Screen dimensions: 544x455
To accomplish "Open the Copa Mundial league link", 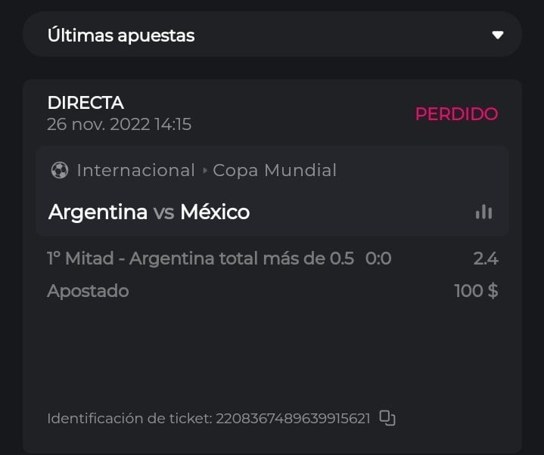I will tap(275, 170).
